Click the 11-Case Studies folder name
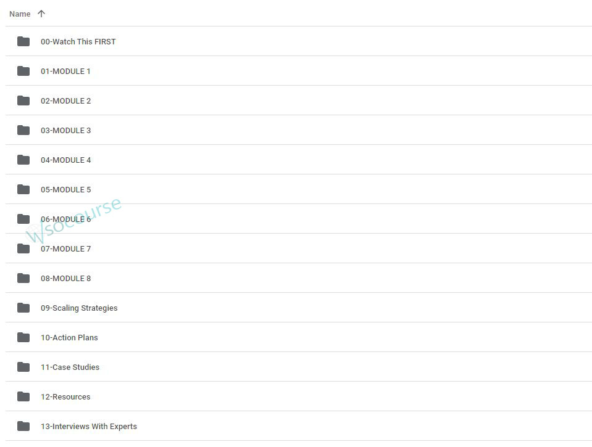The image size is (592, 447). pos(70,367)
